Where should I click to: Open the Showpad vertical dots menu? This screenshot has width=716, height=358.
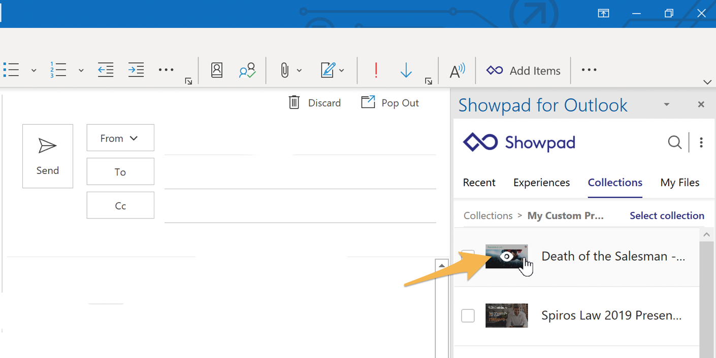point(701,142)
